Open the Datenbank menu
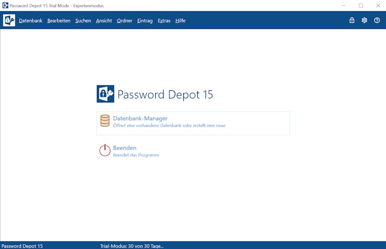The image size is (386, 249). click(30, 21)
